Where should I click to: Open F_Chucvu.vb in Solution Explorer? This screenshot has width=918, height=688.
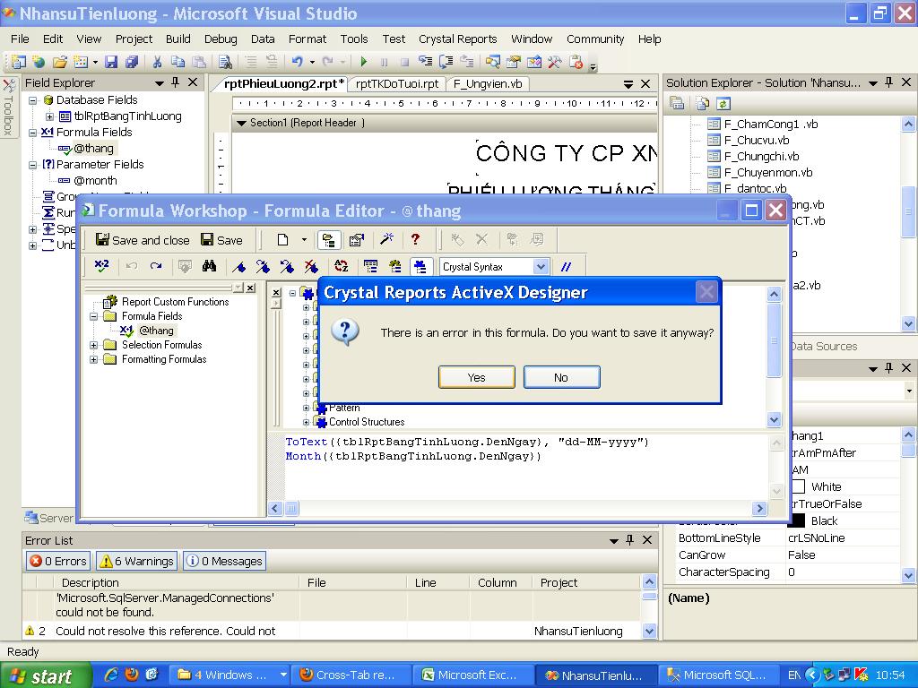click(757, 141)
